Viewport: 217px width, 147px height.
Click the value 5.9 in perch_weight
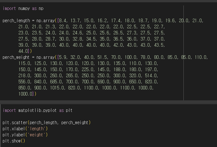[x=63, y=57]
